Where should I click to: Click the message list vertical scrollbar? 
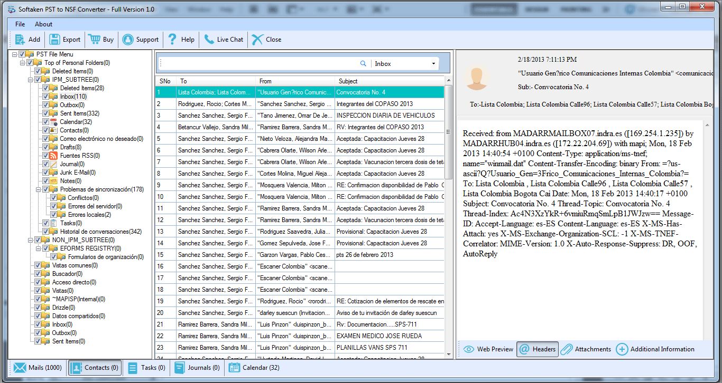point(448,211)
